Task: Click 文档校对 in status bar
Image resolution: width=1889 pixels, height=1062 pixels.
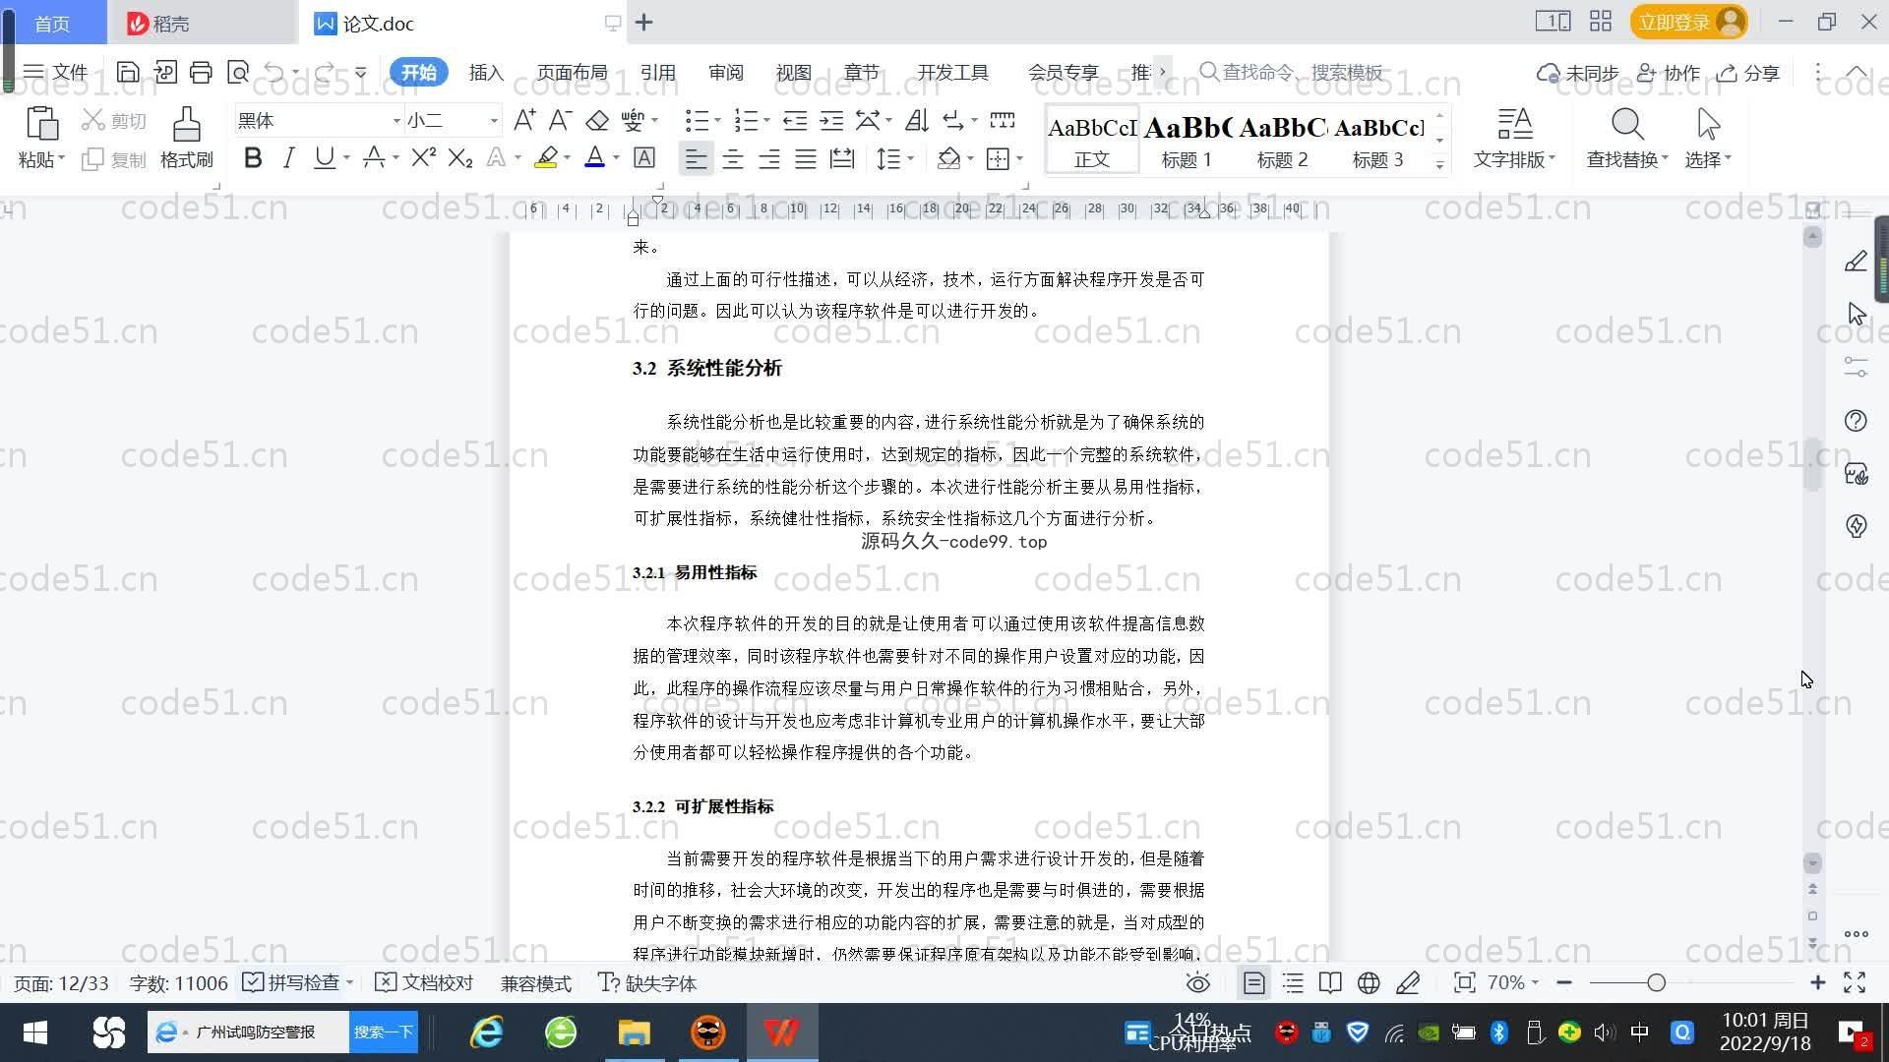Action: 425,982
